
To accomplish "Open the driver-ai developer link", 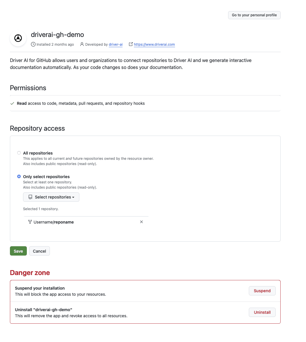I will click(116, 45).
